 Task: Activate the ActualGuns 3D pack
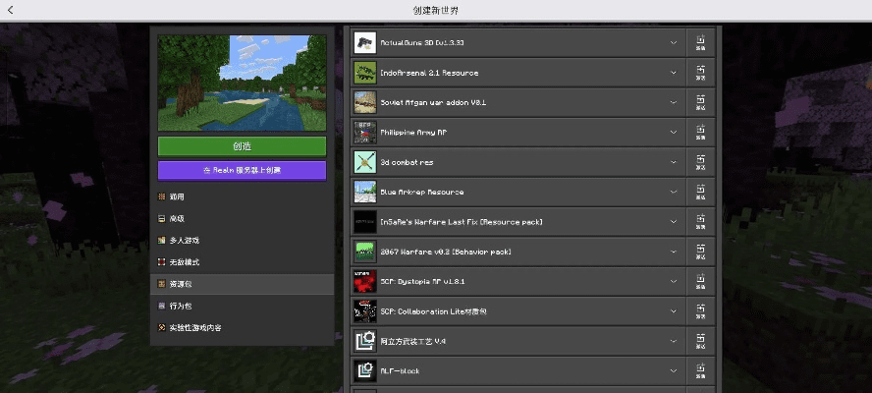tap(701, 43)
